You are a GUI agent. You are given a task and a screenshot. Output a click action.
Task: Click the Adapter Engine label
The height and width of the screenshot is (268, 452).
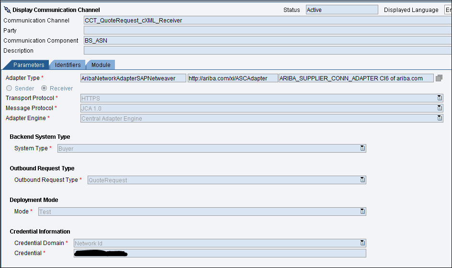(x=26, y=118)
